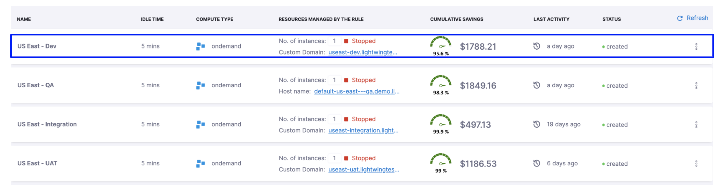Select the US East - QA rule row
The height and width of the screenshot is (190, 720).
pyautogui.click(x=36, y=85)
